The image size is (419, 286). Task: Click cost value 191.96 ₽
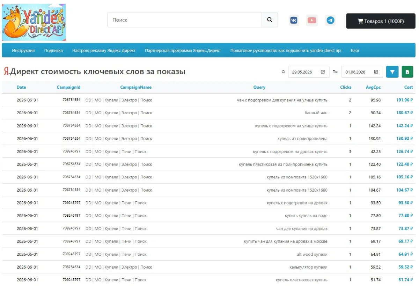click(x=404, y=100)
